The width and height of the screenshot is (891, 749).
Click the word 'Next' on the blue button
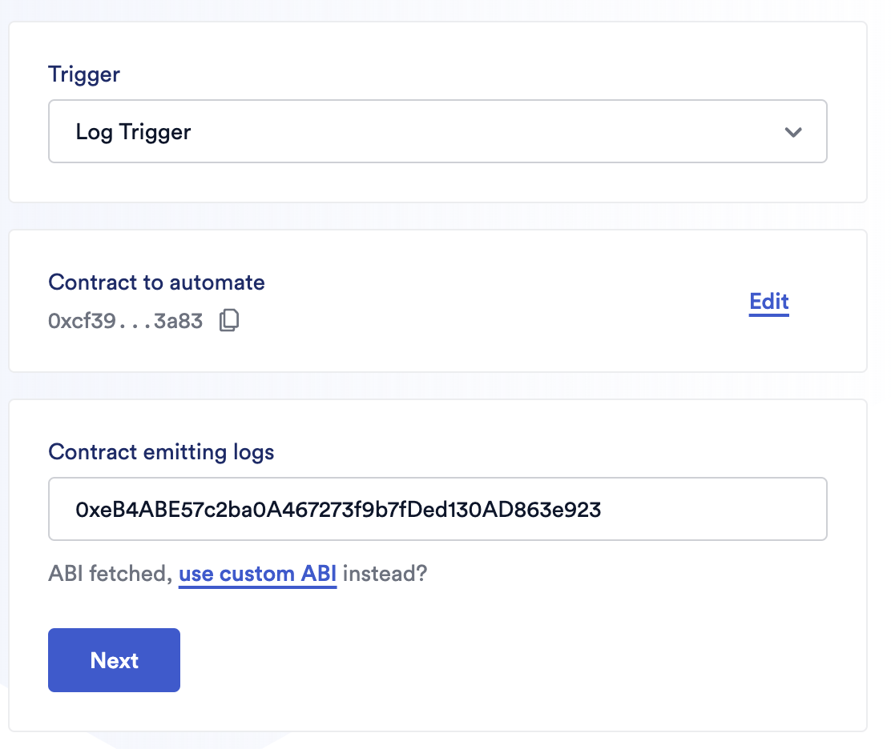(115, 660)
